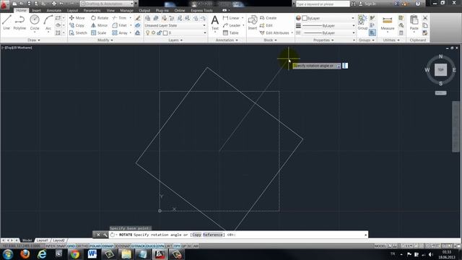Switch to Layout1 tab
This screenshot has height=260, width=462.
(x=42, y=240)
